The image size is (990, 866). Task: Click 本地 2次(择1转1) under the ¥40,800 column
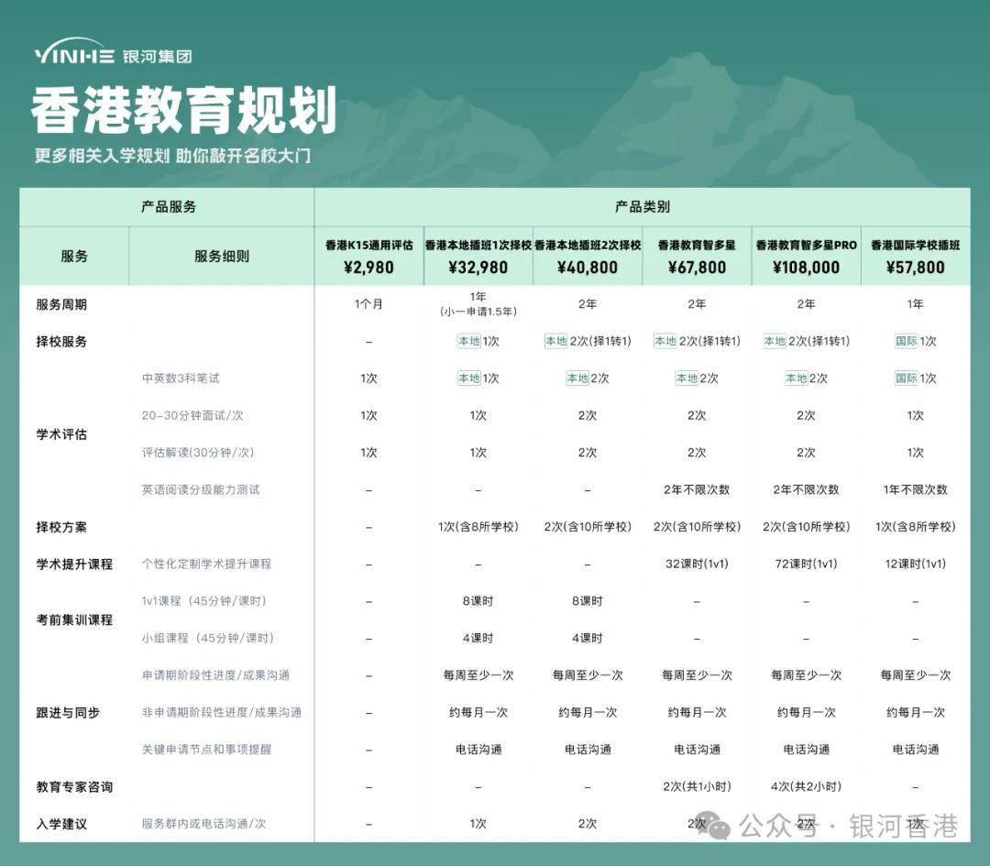pos(588,341)
